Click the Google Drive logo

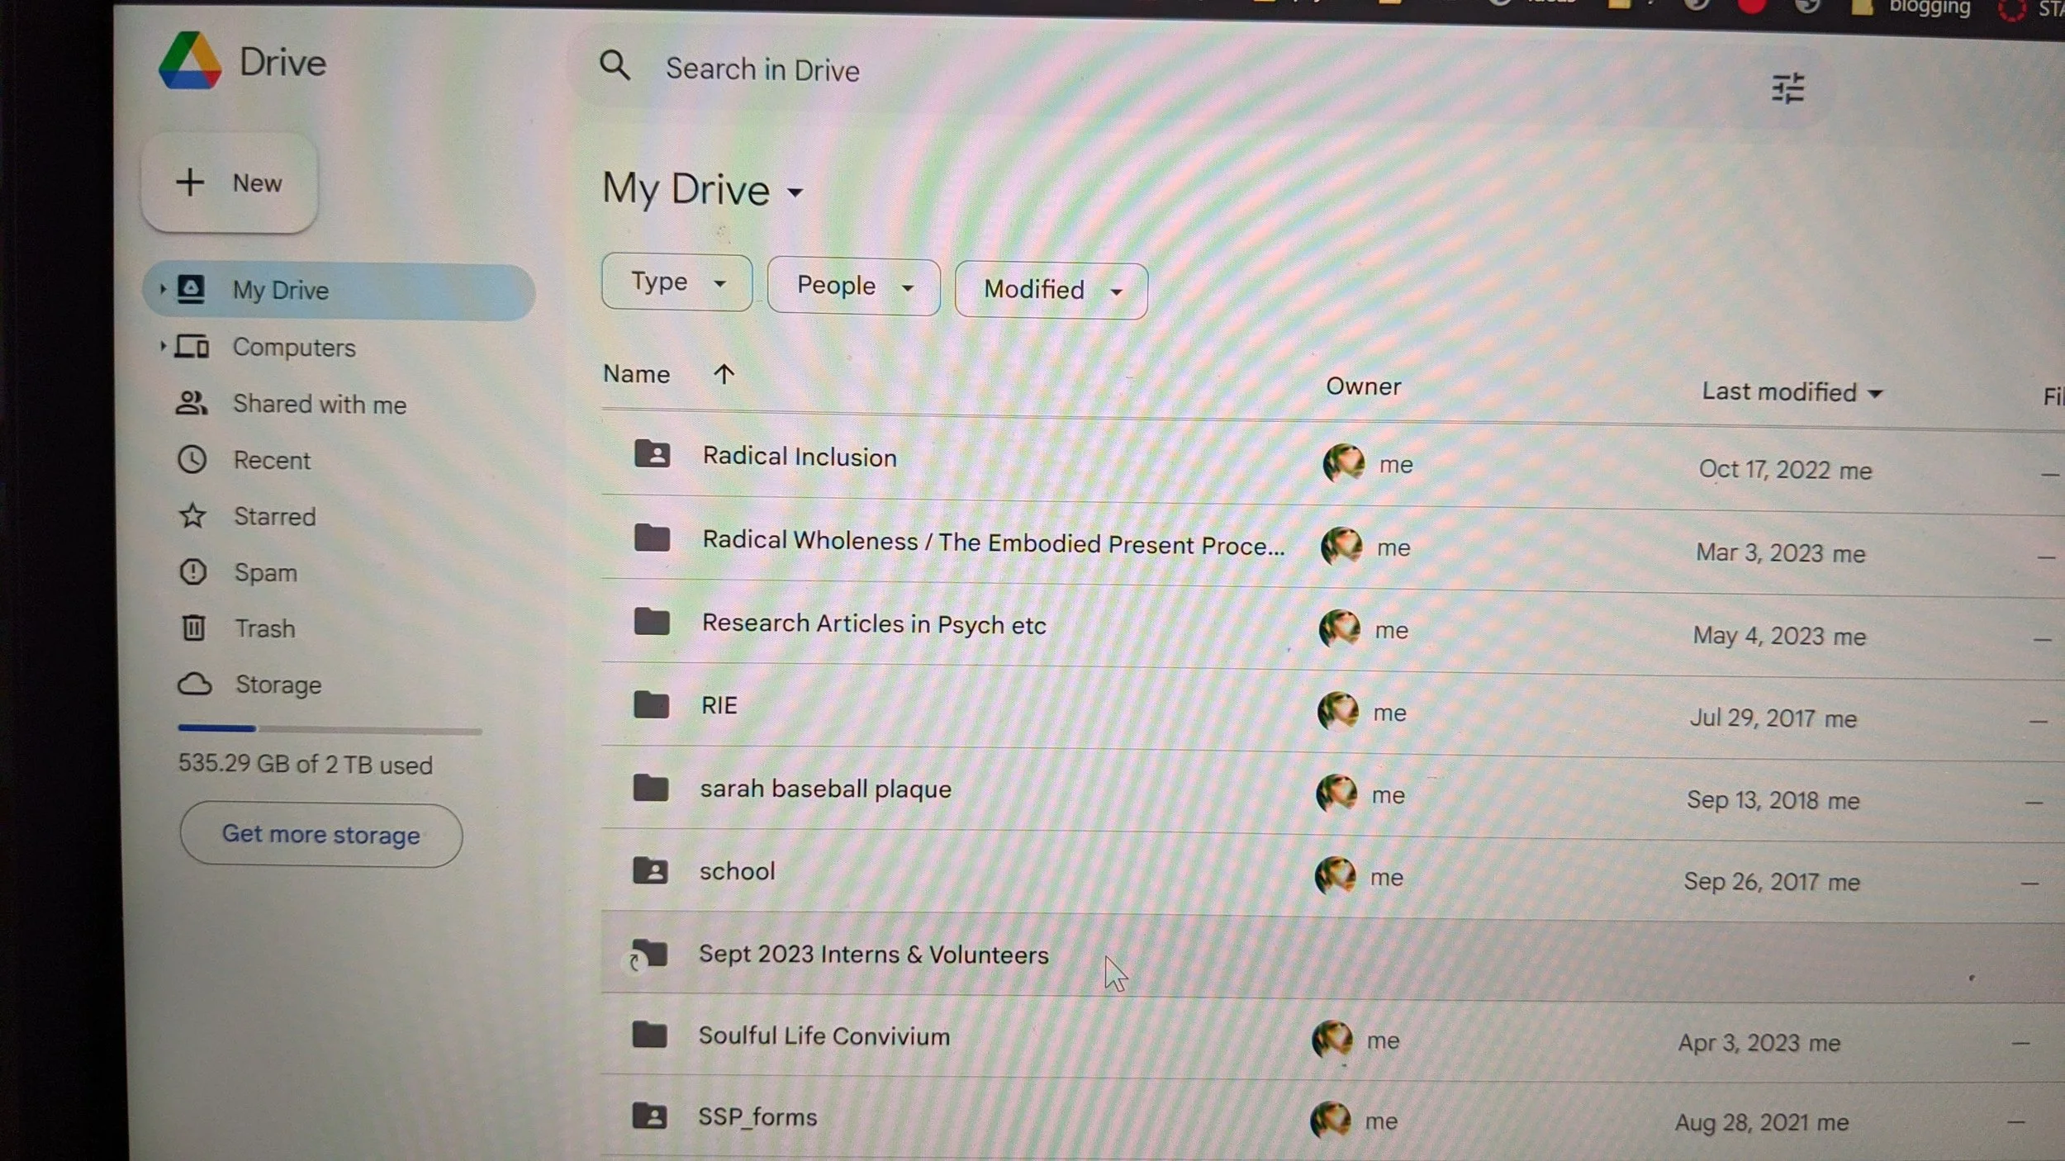191,61
